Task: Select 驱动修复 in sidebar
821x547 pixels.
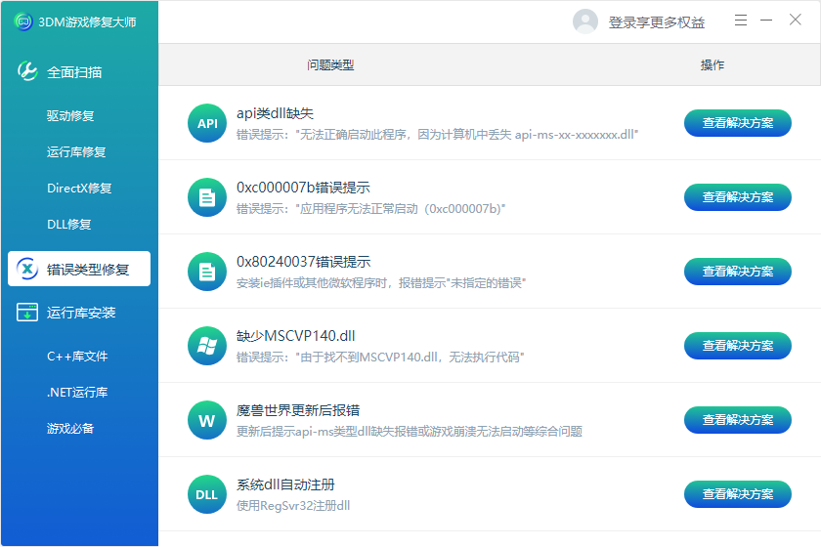Action: pyautogui.click(x=70, y=115)
